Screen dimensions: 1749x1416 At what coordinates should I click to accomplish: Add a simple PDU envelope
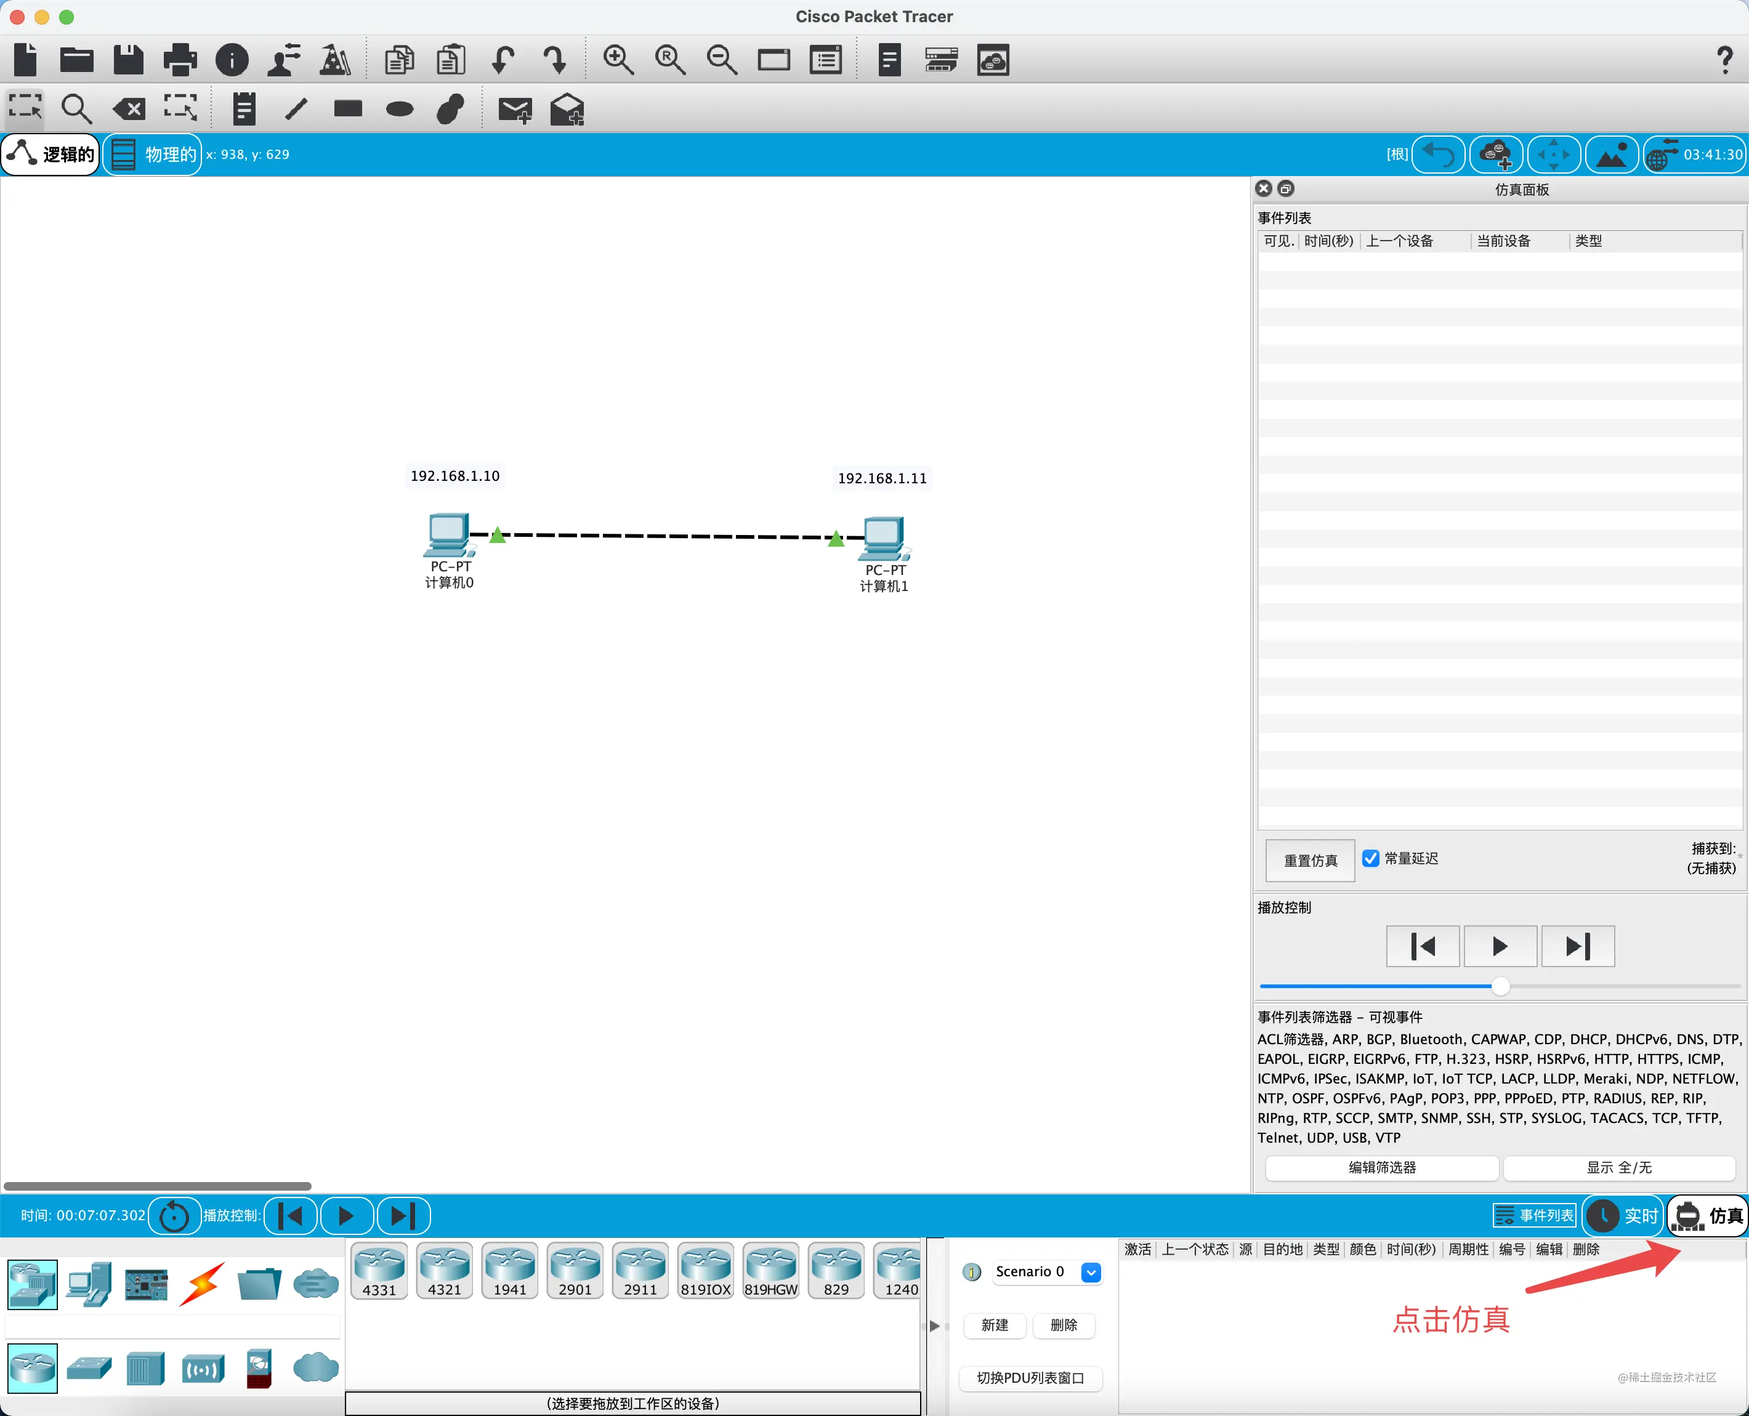(x=515, y=110)
